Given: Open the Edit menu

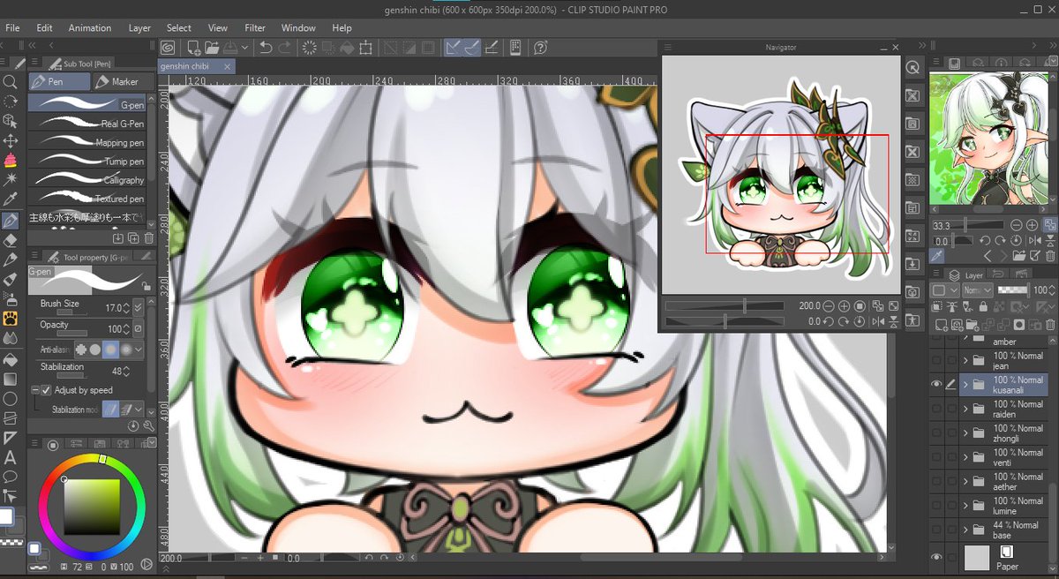Looking at the screenshot, I should coord(44,28).
